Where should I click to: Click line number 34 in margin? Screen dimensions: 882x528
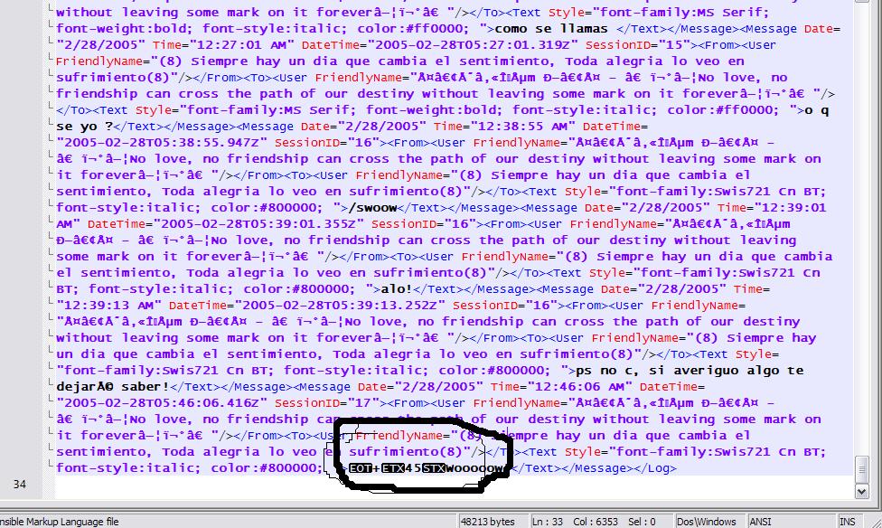[20, 484]
